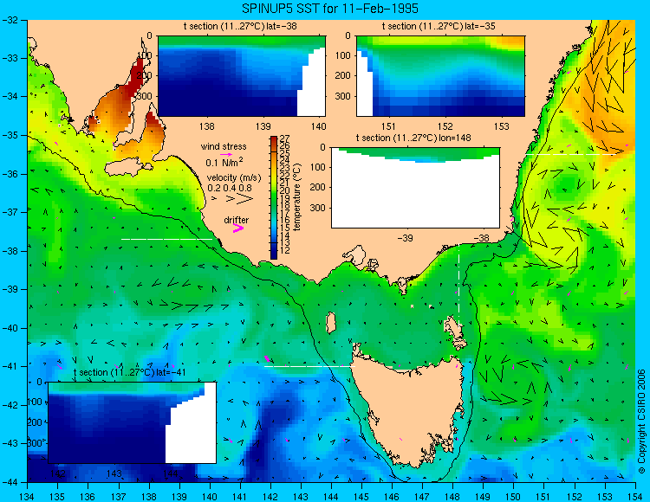Click the magenta drifter arrow legend symbol
The width and height of the screenshot is (650, 502).
coord(238,228)
